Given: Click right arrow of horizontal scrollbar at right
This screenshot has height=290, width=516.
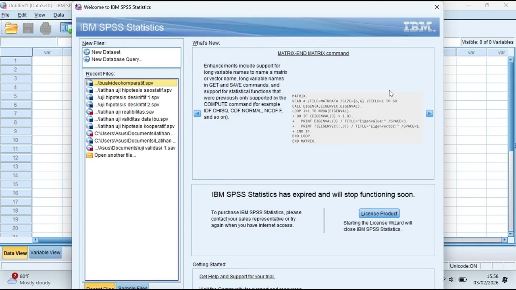Looking at the screenshot, I should pos(504,240).
